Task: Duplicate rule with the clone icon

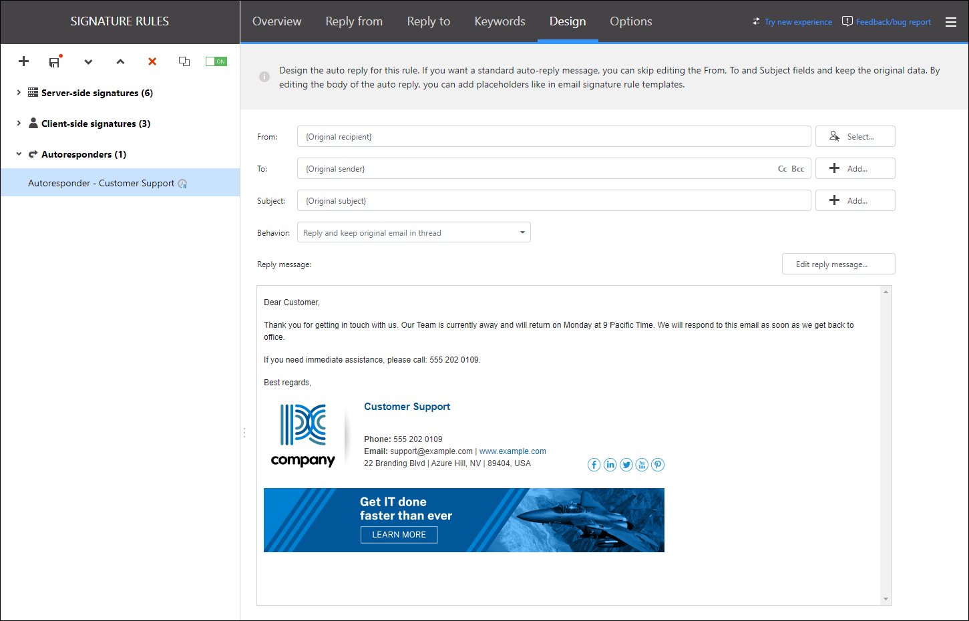Action: [184, 61]
